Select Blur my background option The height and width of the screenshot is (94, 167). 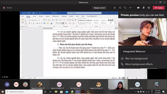click(134, 59)
